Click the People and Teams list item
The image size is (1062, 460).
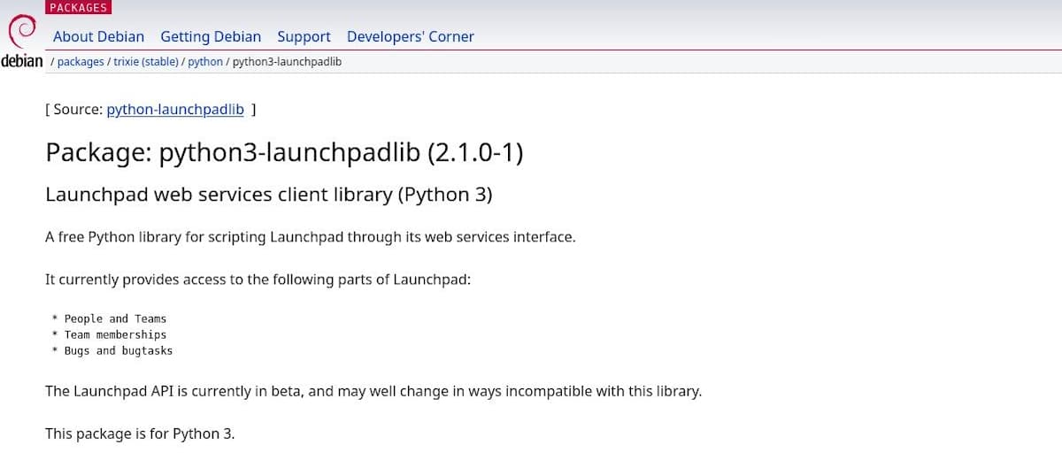(115, 318)
